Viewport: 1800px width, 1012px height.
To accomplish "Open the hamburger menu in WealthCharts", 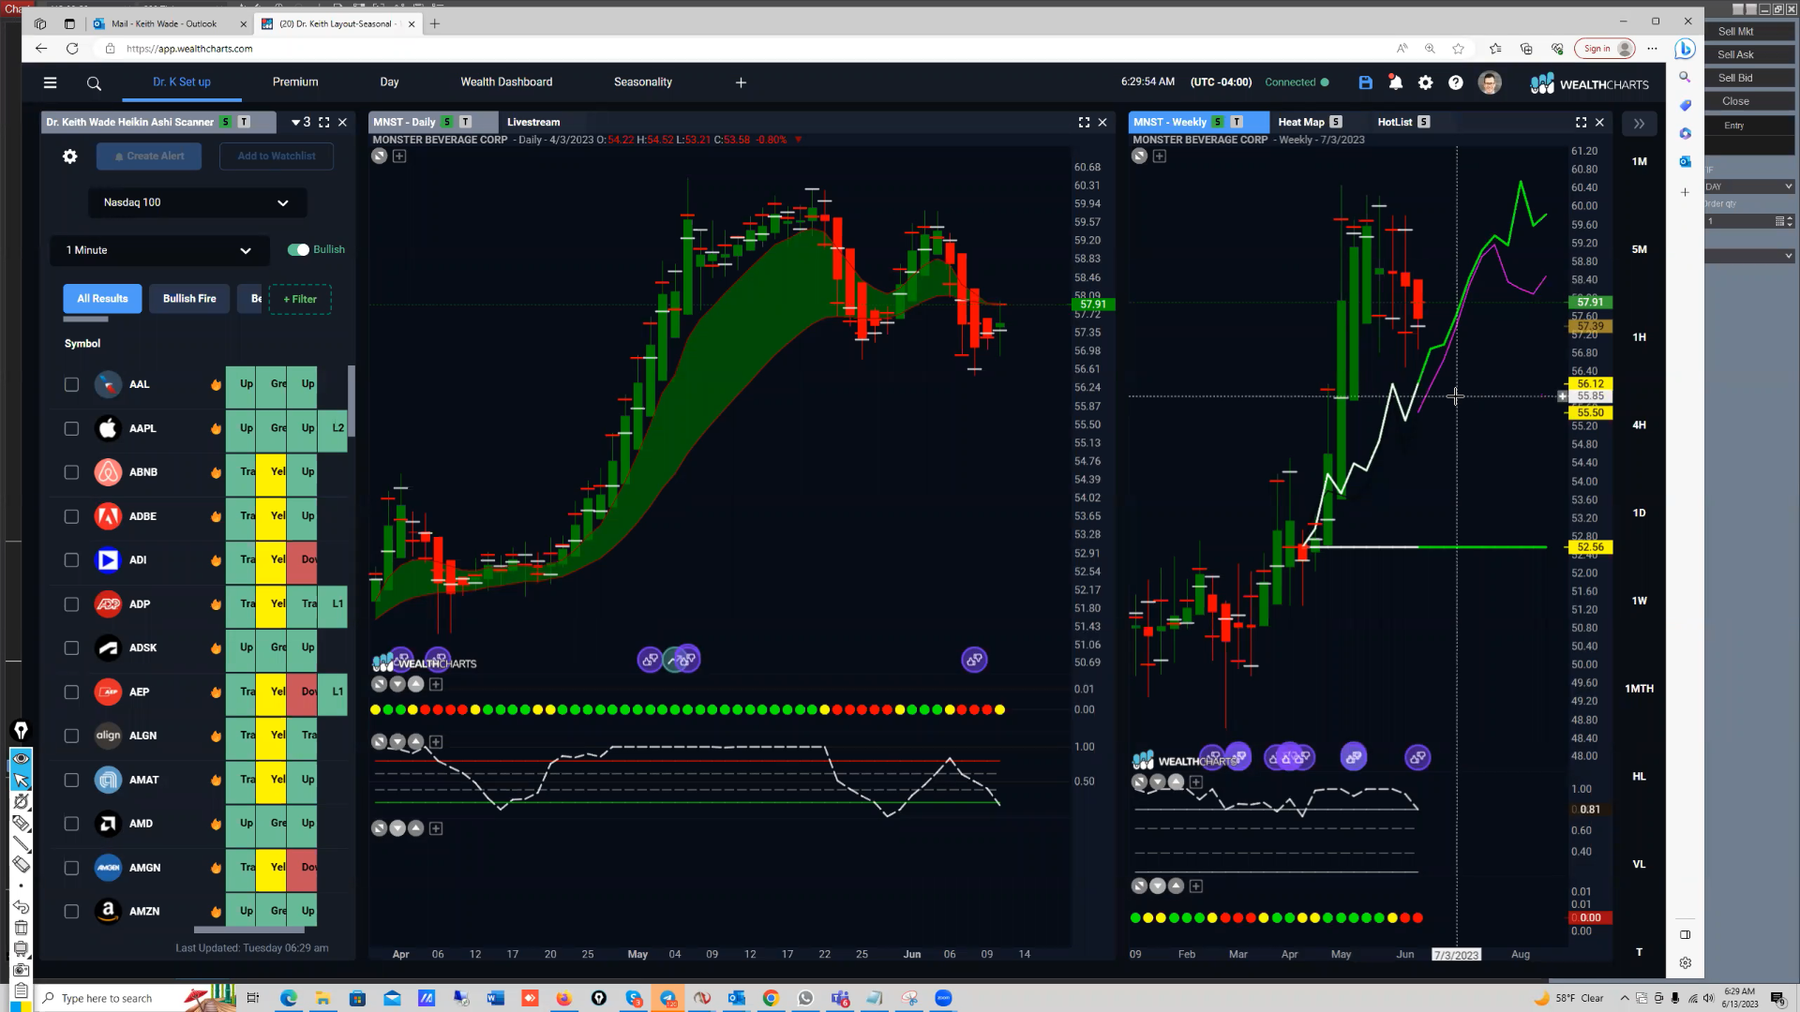I will point(51,82).
